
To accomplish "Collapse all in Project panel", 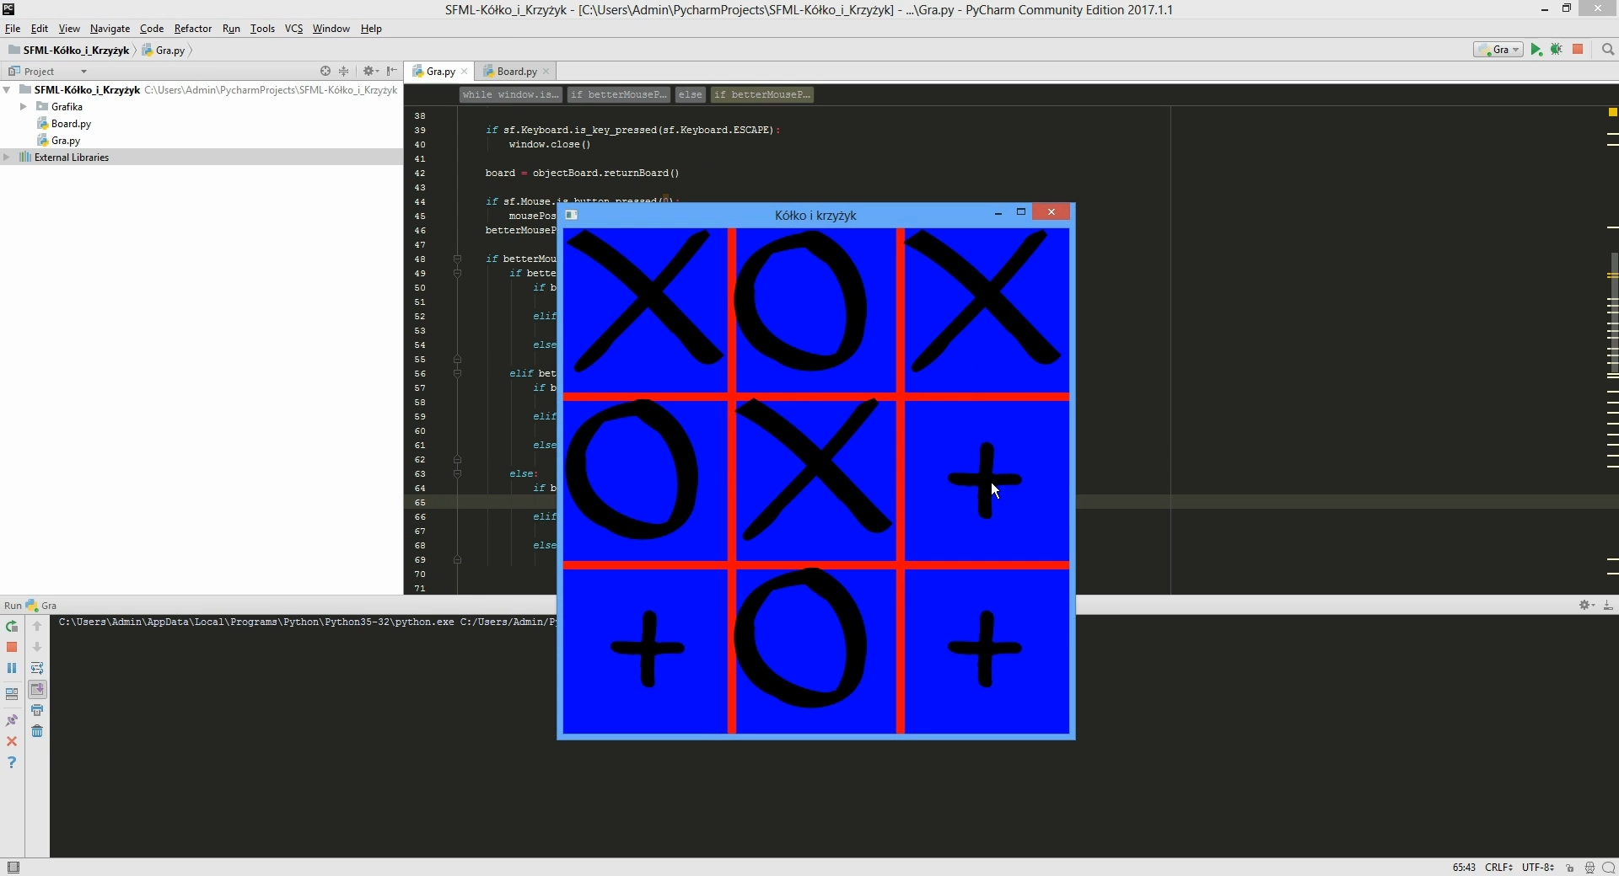I will point(343,72).
